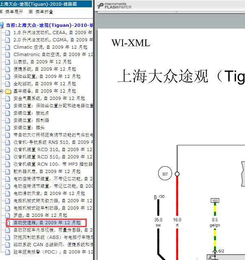Click page icon beside 收音机装置 RCD 310
The height and width of the screenshot is (260, 245).
pyautogui.click(x=7, y=149)
